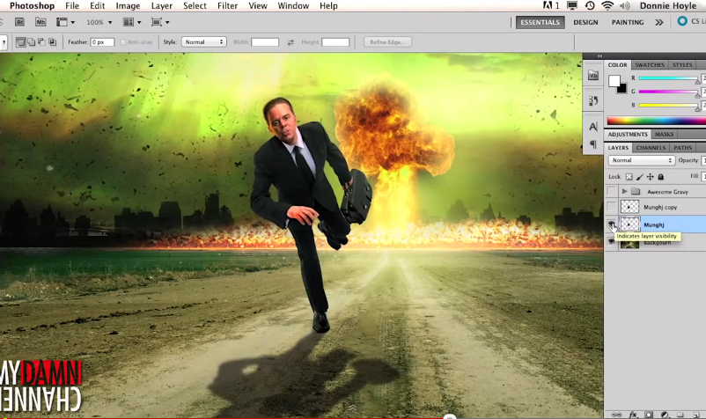This screenshot has height=419, width=706.
Task: Switch to the Color panel tab
Action: 617,65
